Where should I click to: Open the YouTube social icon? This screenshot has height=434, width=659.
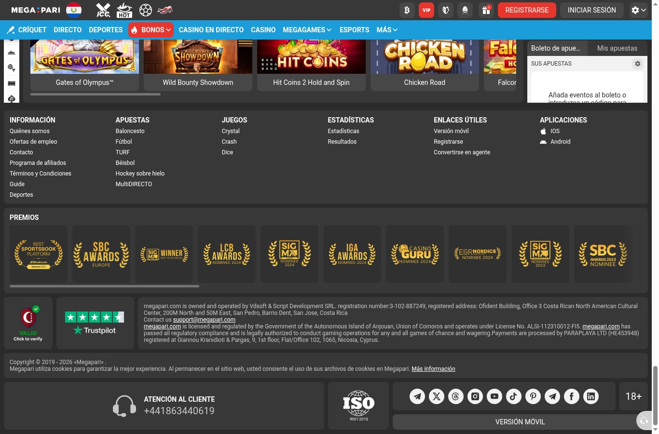(x=494, y=396)
